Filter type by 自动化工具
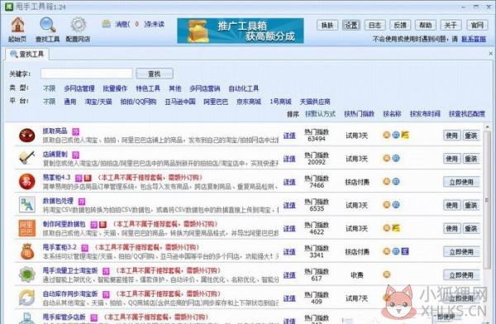Screen dimensions: 496x324 point(244,88)
